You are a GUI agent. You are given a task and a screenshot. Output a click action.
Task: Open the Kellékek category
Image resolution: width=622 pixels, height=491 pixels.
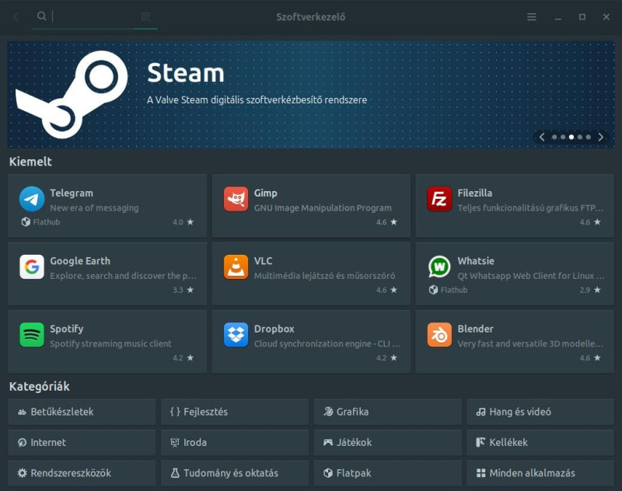click(x=540, y=442)
